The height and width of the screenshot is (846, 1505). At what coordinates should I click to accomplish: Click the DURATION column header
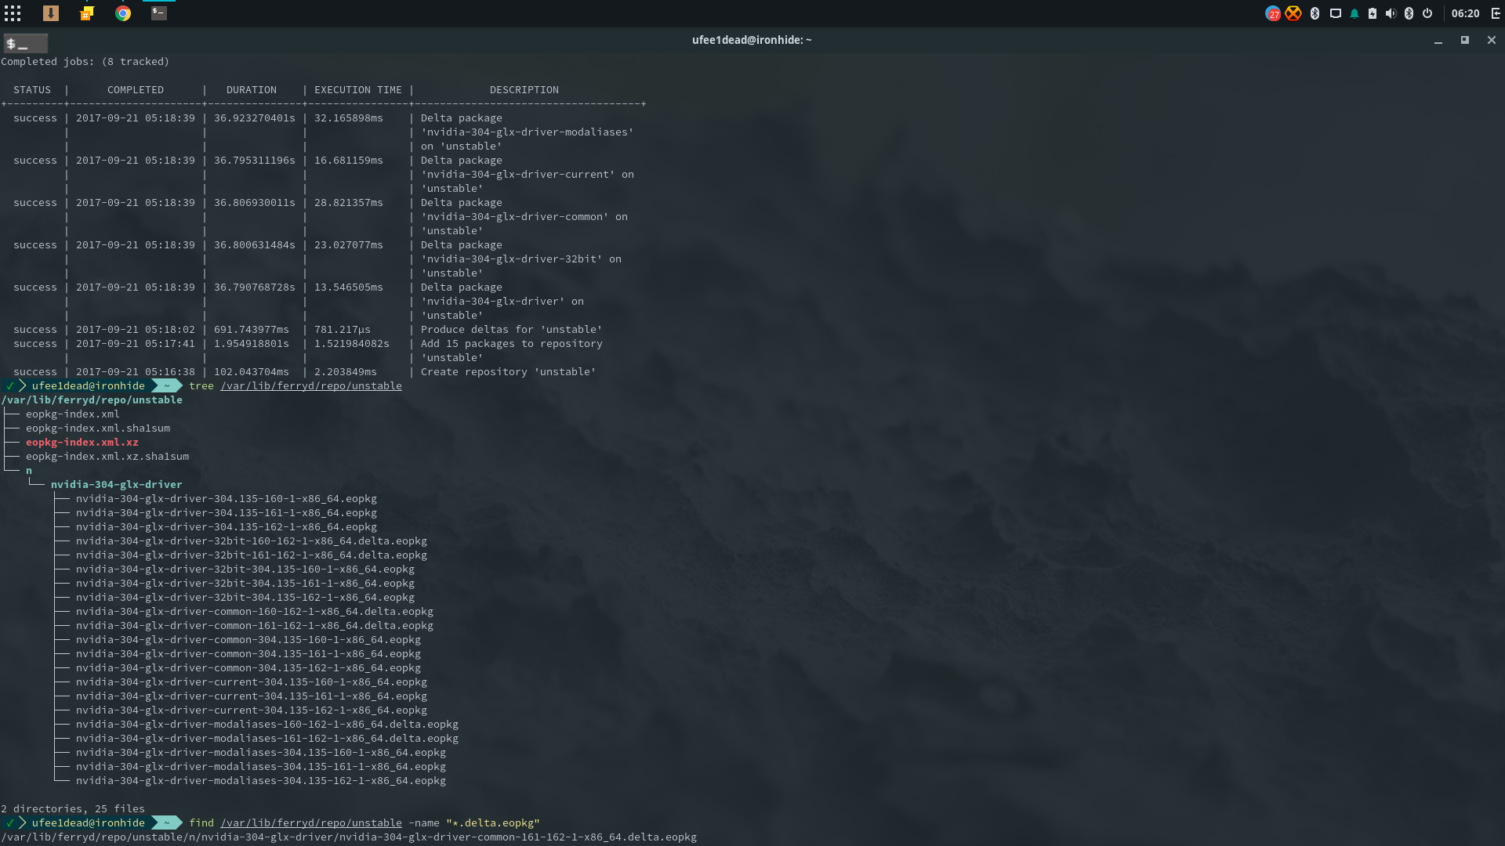(252, 90)
